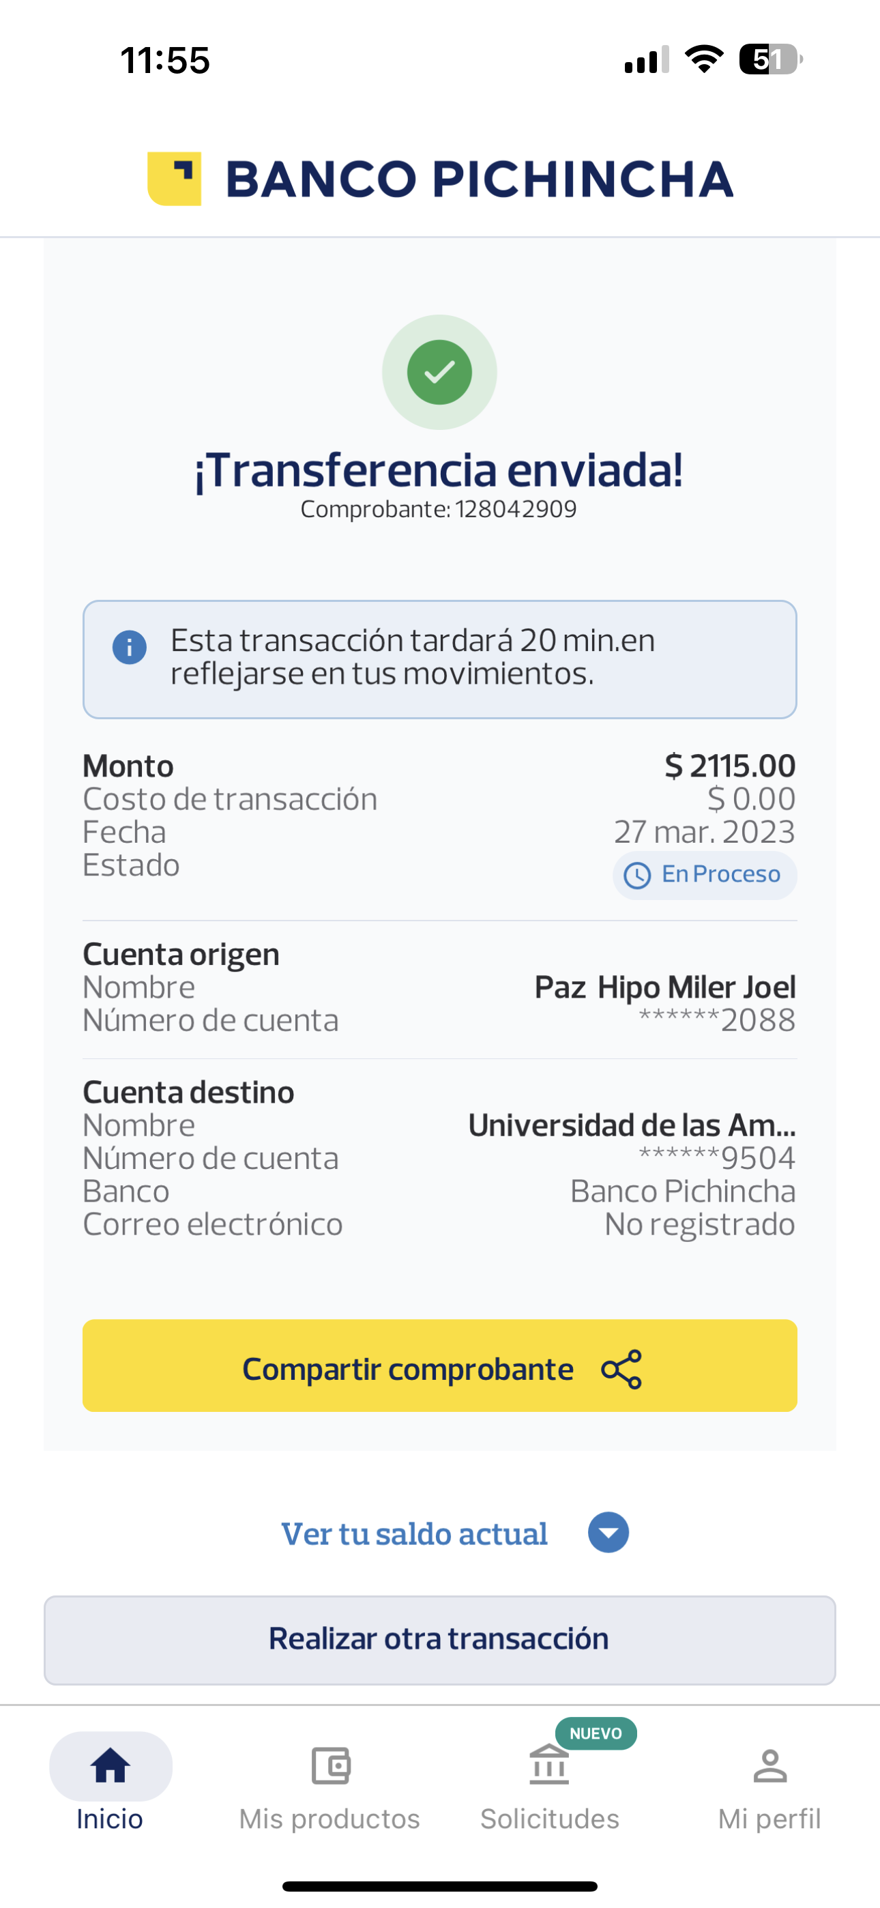The height and width of the screenshot is (1908, 880).
Task: Open the Ver tu saldo actual link
Action: [x=415, y=1534]
